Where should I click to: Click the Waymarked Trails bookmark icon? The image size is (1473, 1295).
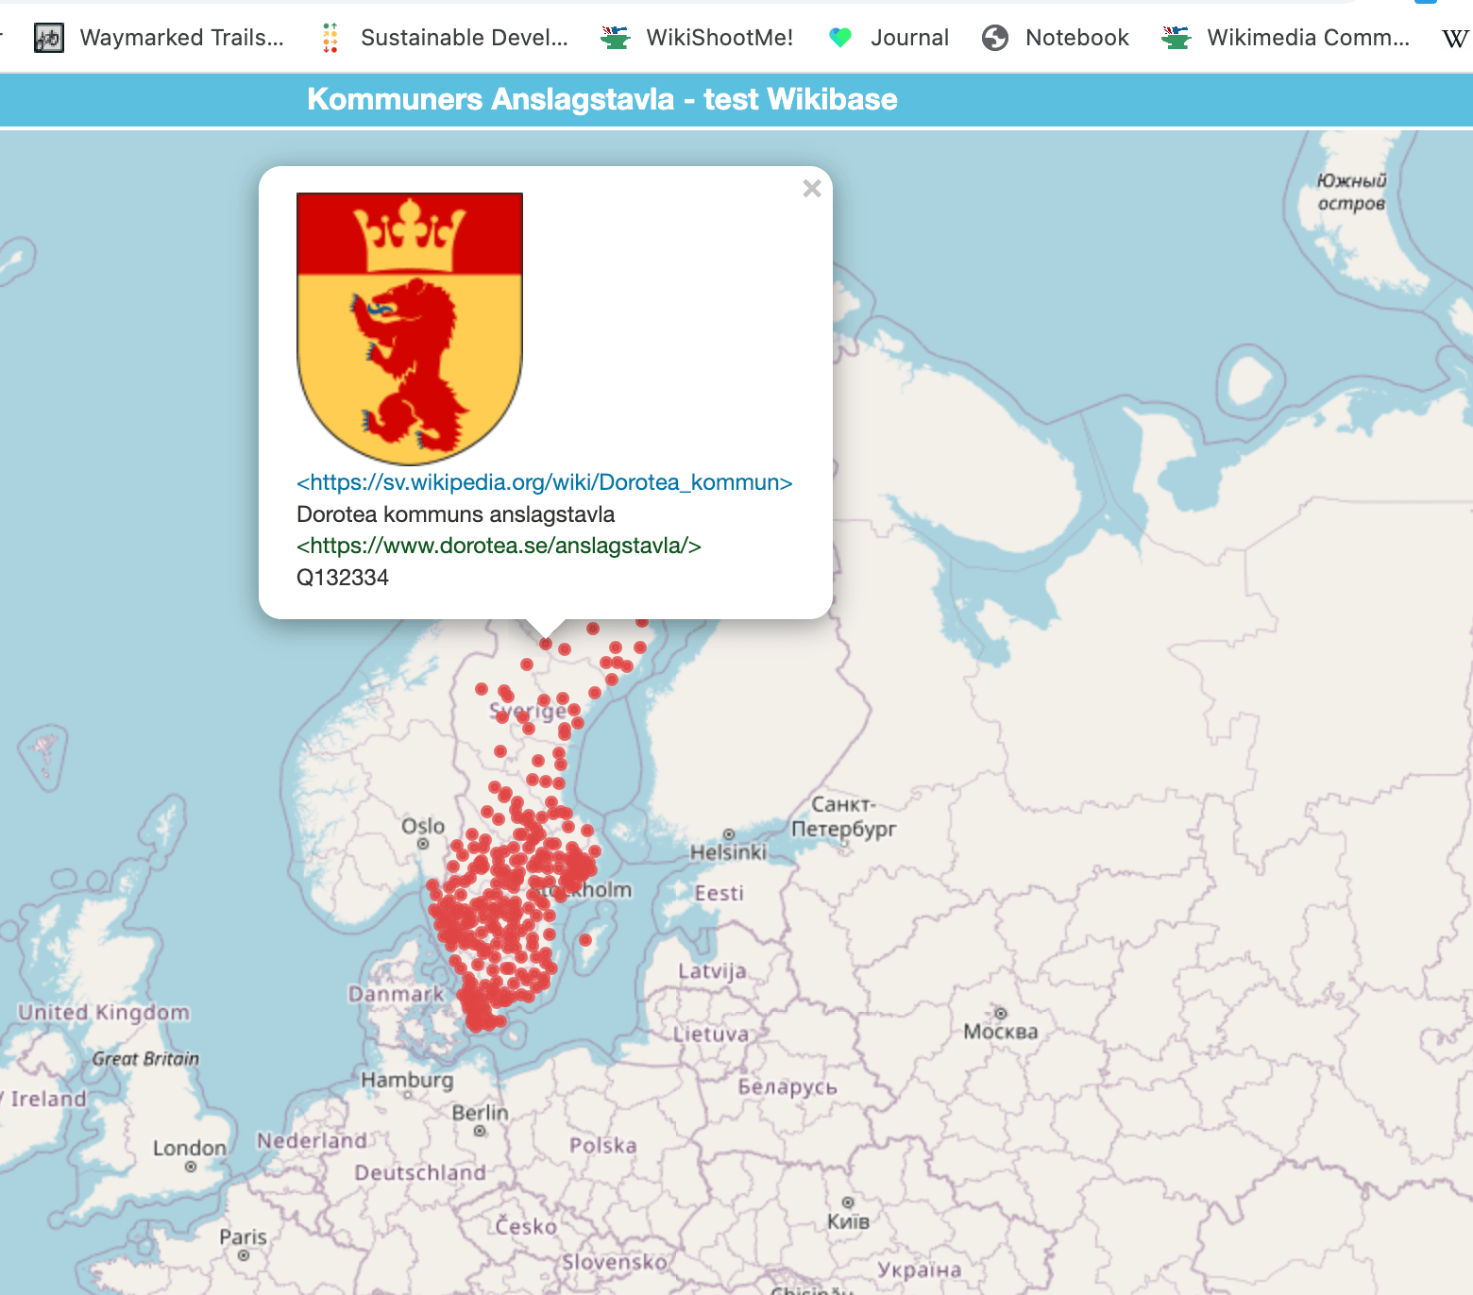click(x=49, y=38)
